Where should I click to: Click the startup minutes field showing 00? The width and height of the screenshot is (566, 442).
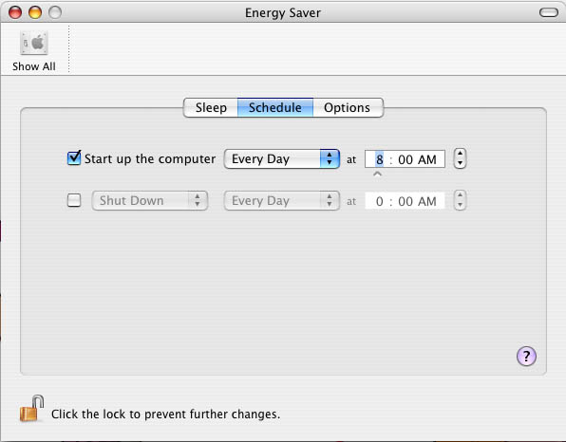click(x=406, y=159)
